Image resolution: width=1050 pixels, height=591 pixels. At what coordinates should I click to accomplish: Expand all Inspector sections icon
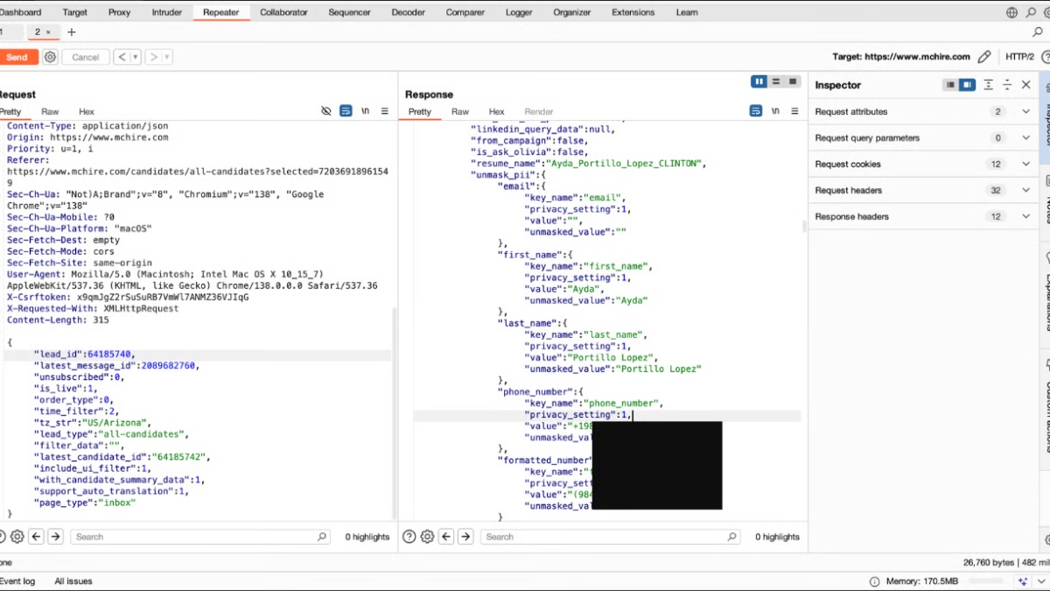coord(988,85)
